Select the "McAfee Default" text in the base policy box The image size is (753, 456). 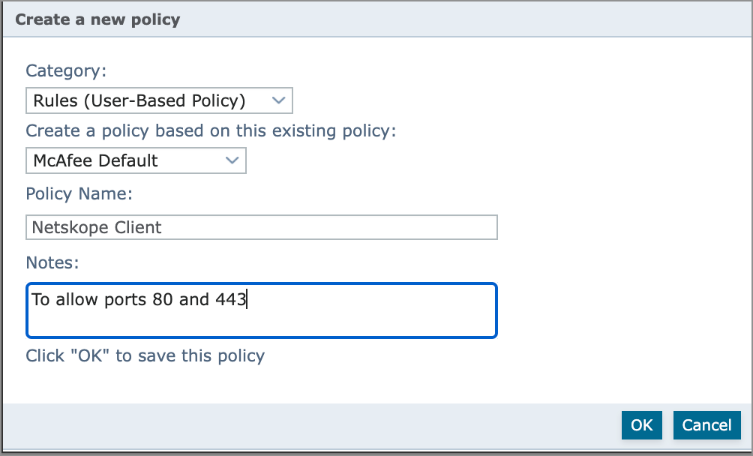click(x=95, y=160)
